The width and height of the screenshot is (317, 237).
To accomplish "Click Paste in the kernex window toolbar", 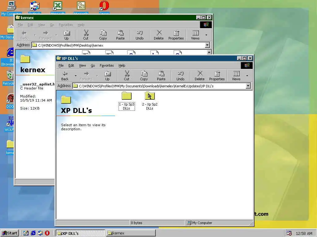I will pyautogui.click(x=120, y=35).
